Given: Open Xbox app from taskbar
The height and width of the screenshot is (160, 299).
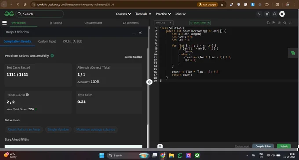Looking at the screenshot, I should (x=197, y=156).
